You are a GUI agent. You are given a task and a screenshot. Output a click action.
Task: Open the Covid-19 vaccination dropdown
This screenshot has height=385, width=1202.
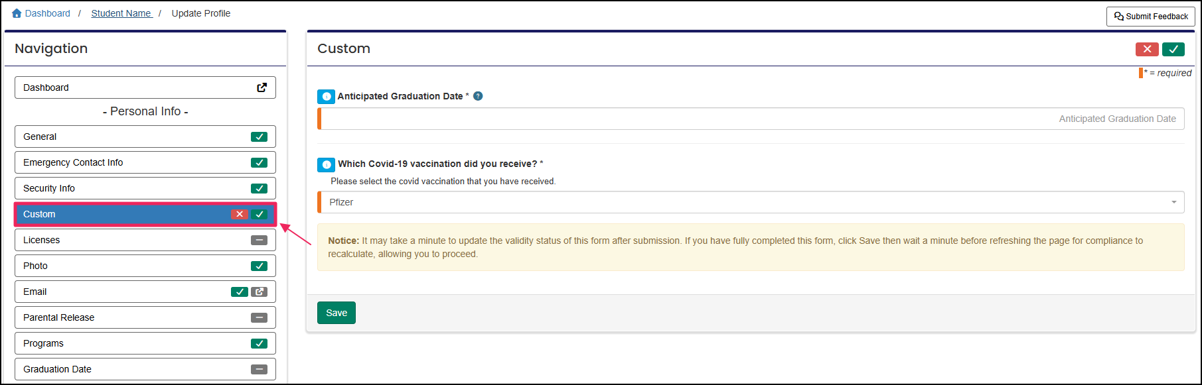(x=751, y=202)
